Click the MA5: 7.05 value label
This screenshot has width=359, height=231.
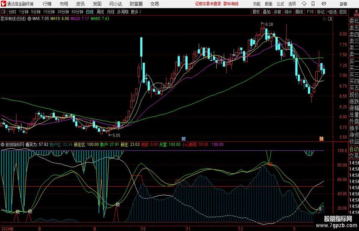coord(41,19)
